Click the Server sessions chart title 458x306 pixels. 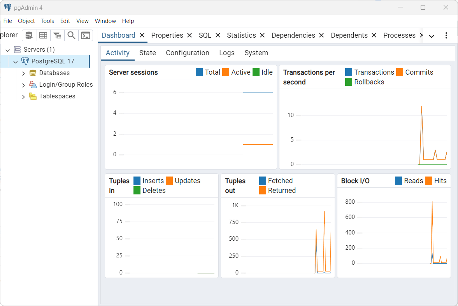pos(133,72)
